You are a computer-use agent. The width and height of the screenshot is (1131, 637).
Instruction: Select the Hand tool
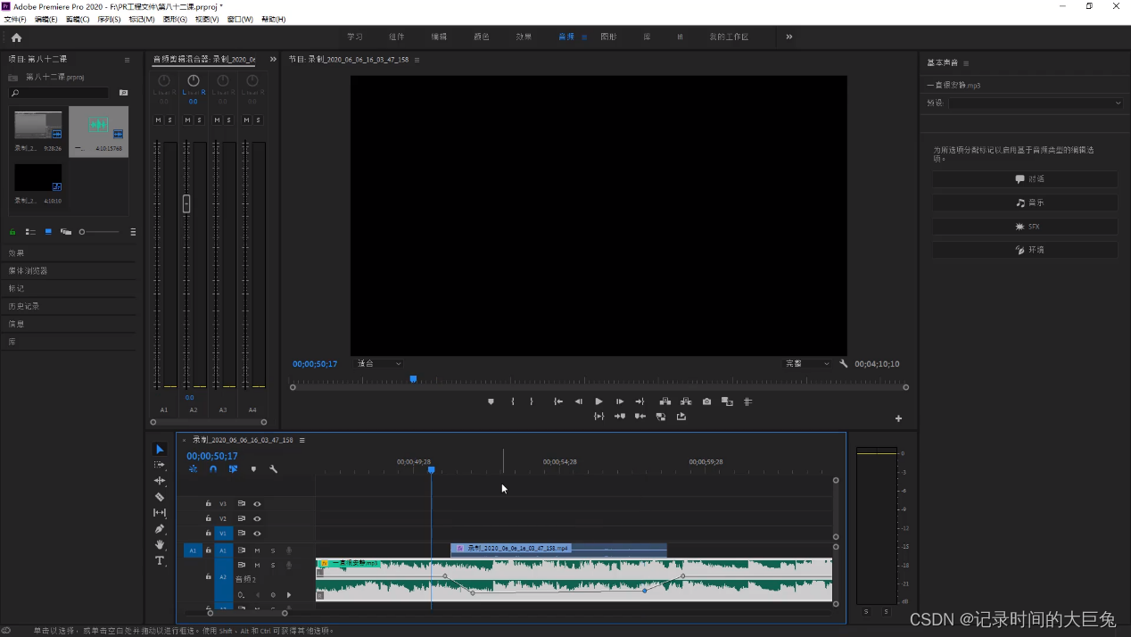160,544
